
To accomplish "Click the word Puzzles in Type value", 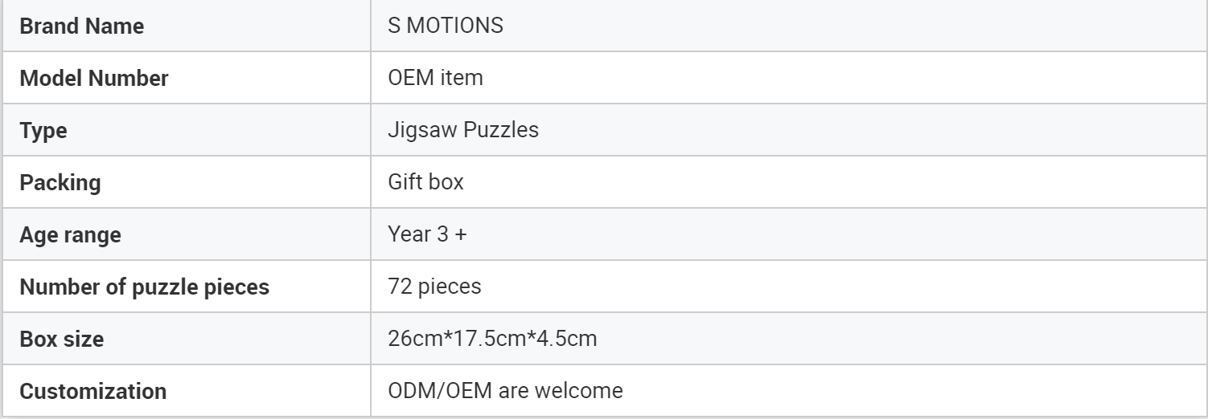I will coord(500,130).
